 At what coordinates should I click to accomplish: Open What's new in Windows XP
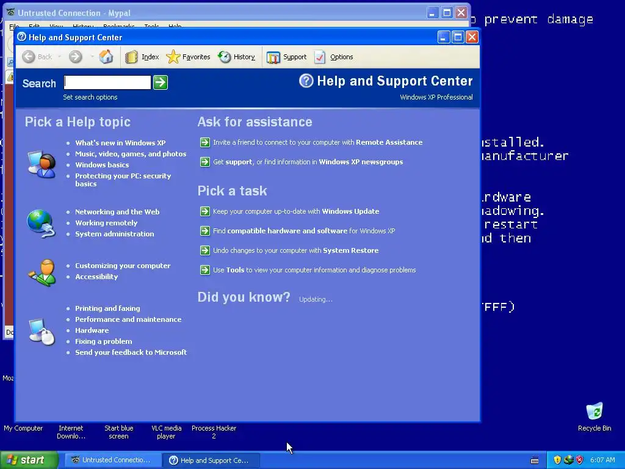coord(120,143)
